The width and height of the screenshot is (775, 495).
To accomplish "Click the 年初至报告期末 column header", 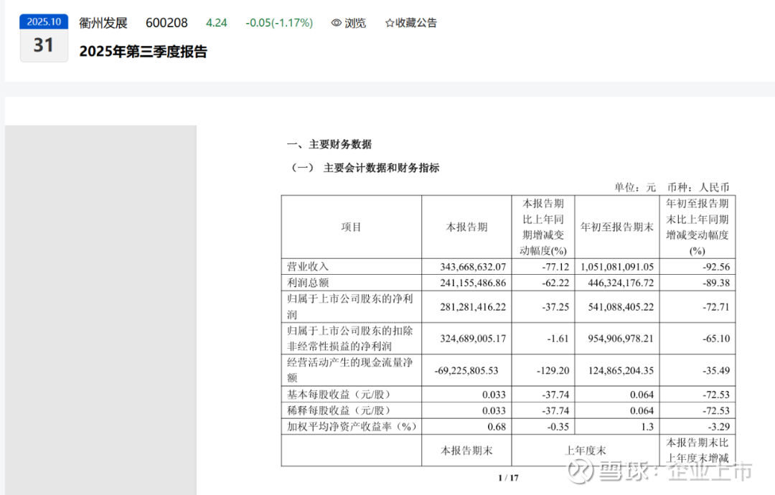I will pyautogui.click(x=617, y=227).
